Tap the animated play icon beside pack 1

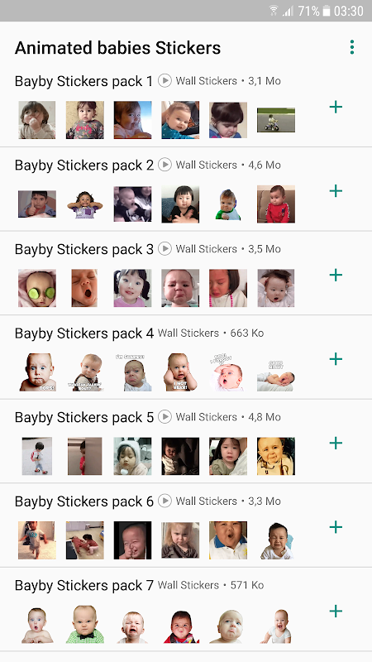(165, 80)
